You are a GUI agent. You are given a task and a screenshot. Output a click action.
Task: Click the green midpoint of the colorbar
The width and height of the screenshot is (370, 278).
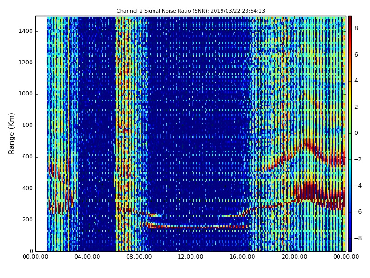[350, 133]
